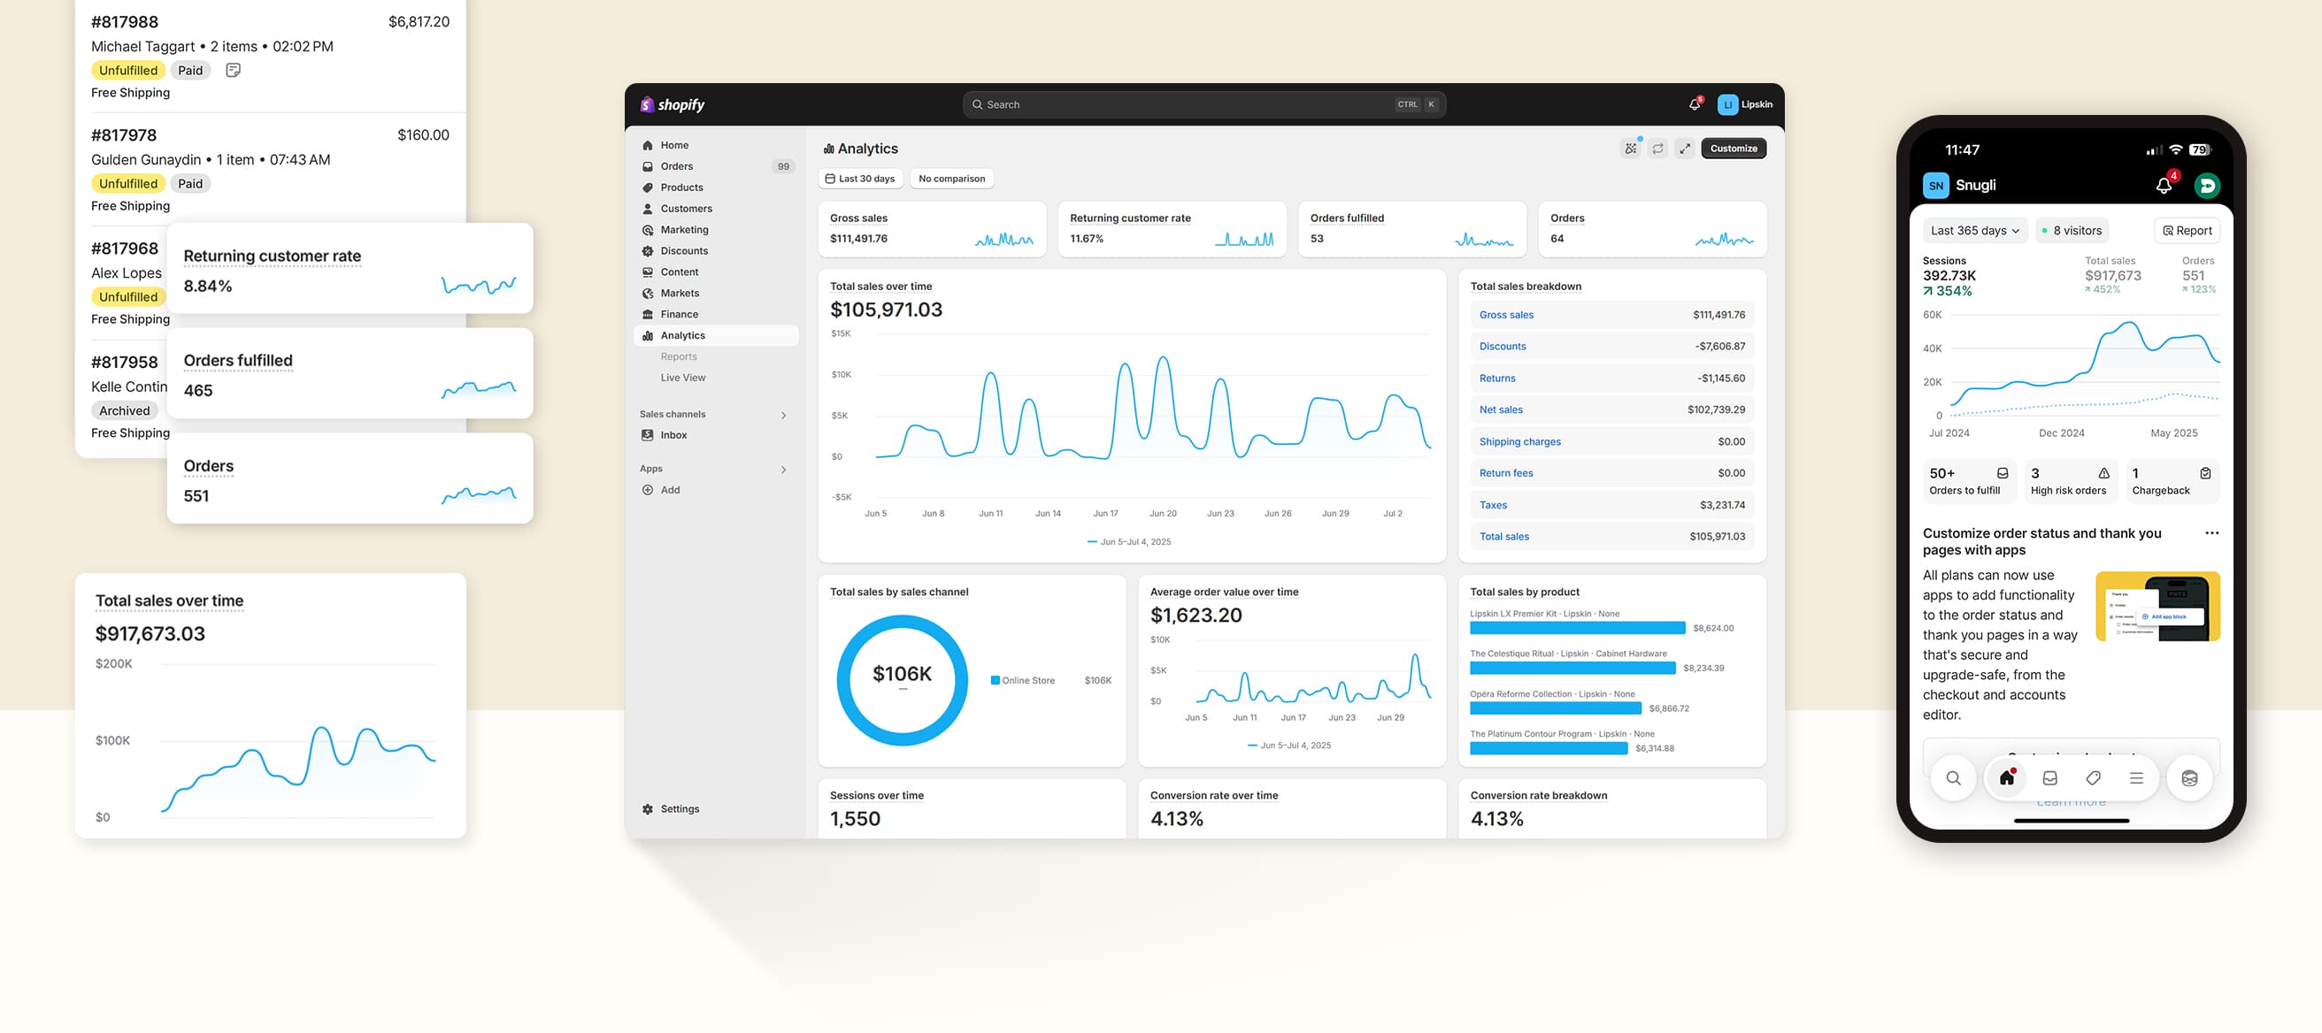Click the Online Store blue legend swatch
The width and height of the screenshot is (2322, 1033).
996,680
